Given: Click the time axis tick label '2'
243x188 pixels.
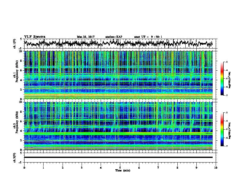Looking at the screenshot, I should pyautogui.click(x=63, y=168).
